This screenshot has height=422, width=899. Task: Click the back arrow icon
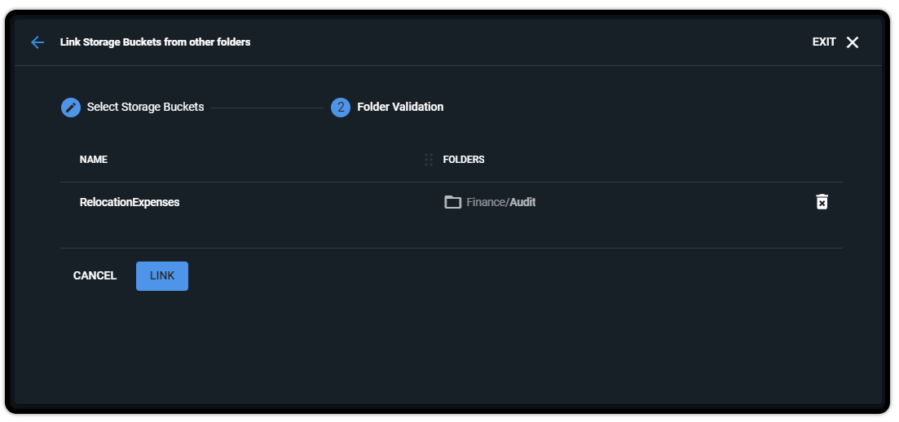37,42
